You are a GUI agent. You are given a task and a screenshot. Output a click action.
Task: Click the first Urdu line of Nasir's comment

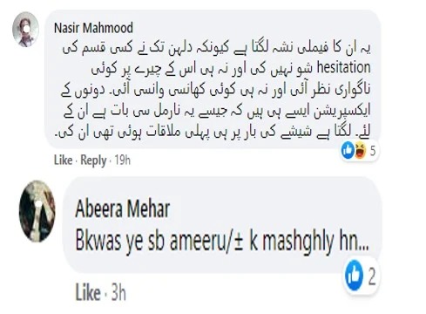click(x=216, y=47)
